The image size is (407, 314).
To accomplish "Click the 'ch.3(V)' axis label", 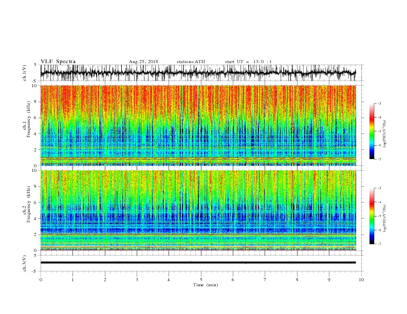I will pos(25,263).
